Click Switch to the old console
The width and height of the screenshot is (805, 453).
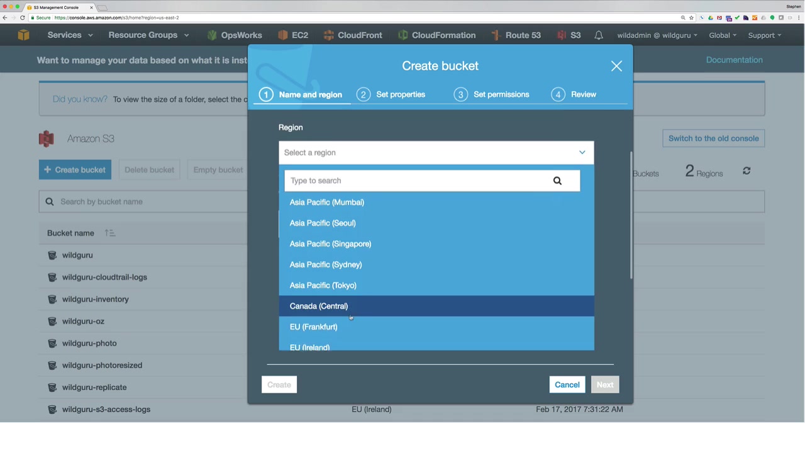coord(714,138)
